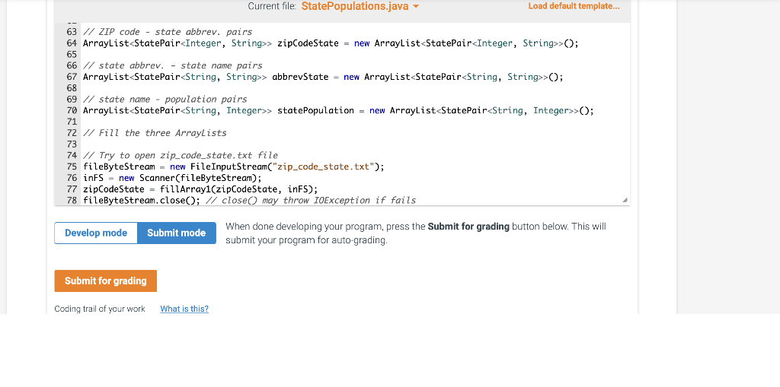The width and height of the screenshot is (780, 387).
Task: Click line number 63 in gutter
Action: pyautogui.click(x=71, y=32)
